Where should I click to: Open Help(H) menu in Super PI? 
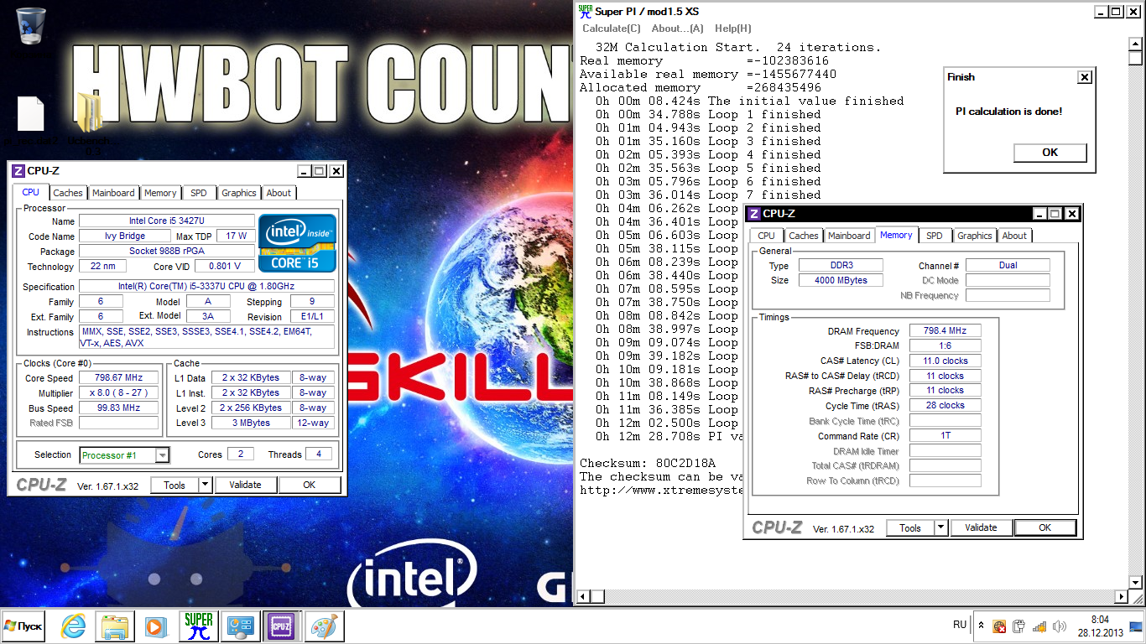click(733, 29)
